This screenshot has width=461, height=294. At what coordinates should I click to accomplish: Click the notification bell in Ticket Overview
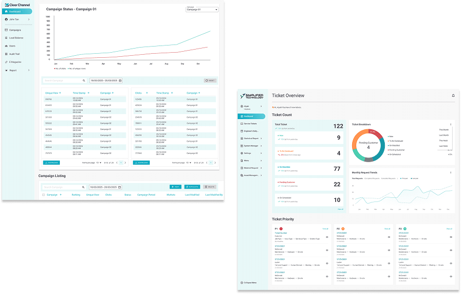pyautogui.click(x=453, y=96)
